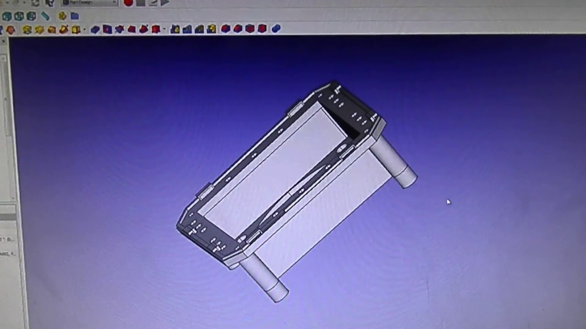This screenshot has width=586, height=329.
Task: Select the Hole tool
Action: (107, 30)
